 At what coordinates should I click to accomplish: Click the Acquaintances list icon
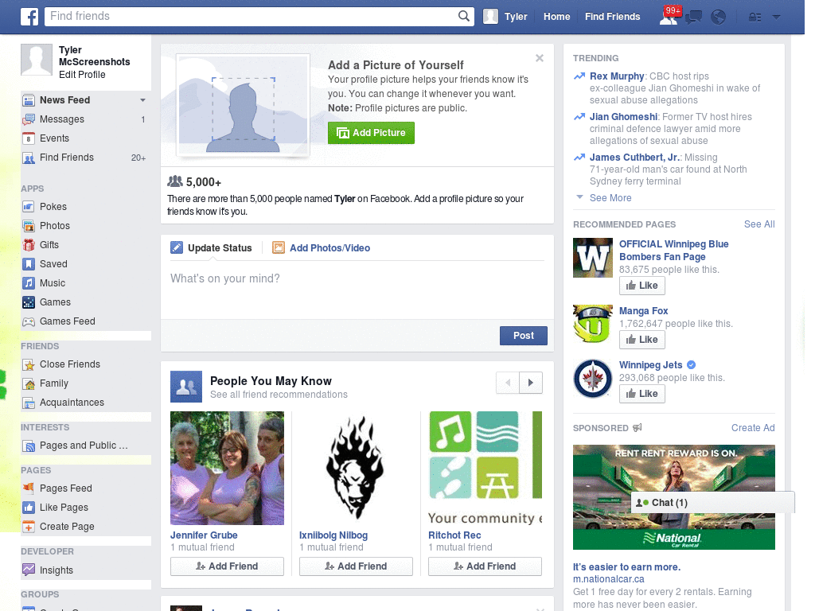[29, 403]
